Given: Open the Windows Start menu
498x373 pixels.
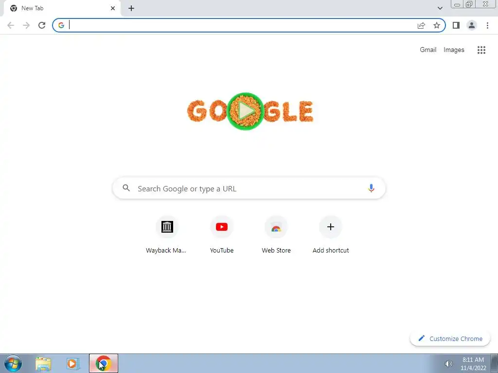Looking at the screenshot, I should 13,364.
